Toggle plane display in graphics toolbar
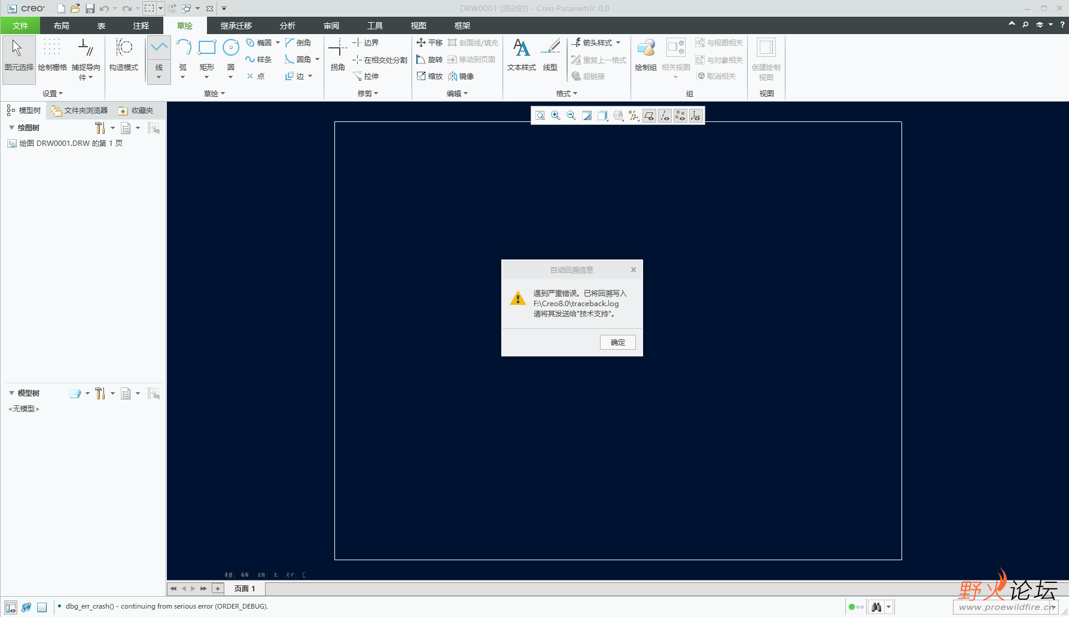This screenshot has width=1069, height=617. pos(649,115)
